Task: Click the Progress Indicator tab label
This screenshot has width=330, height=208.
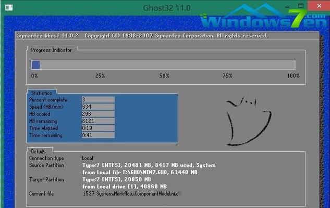Action: pos(52,50)
